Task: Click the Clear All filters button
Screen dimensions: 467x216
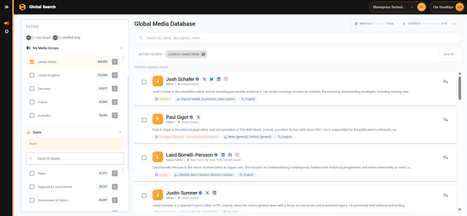Action: [448, 54]
